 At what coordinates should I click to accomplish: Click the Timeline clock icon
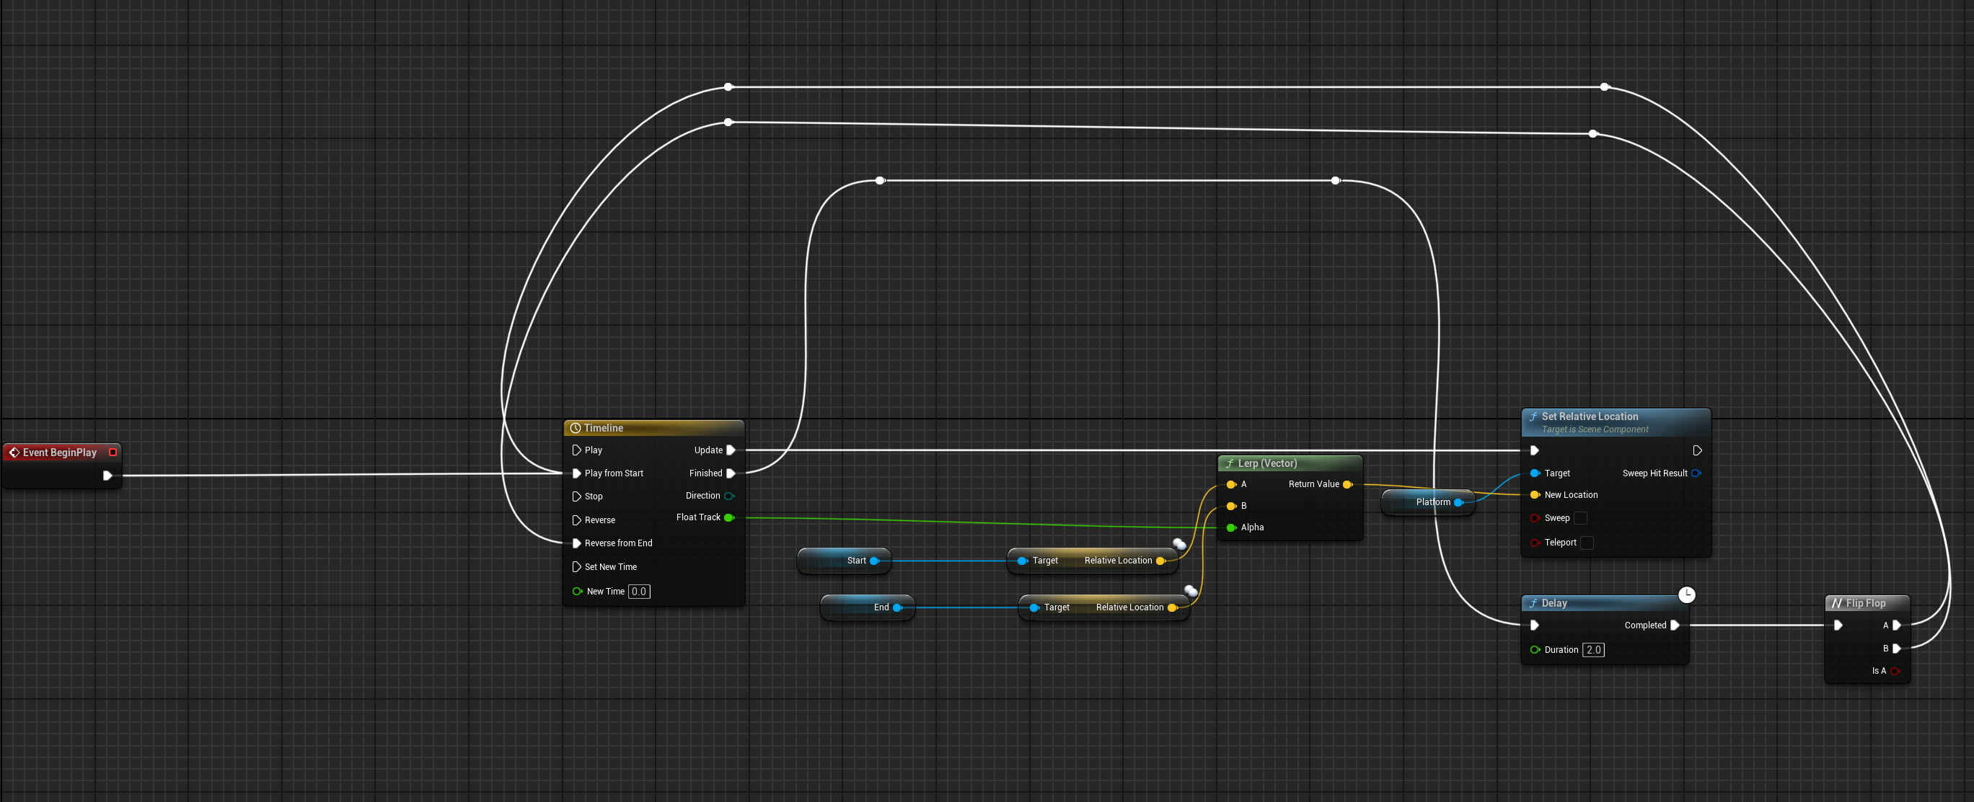coord(575,428)
